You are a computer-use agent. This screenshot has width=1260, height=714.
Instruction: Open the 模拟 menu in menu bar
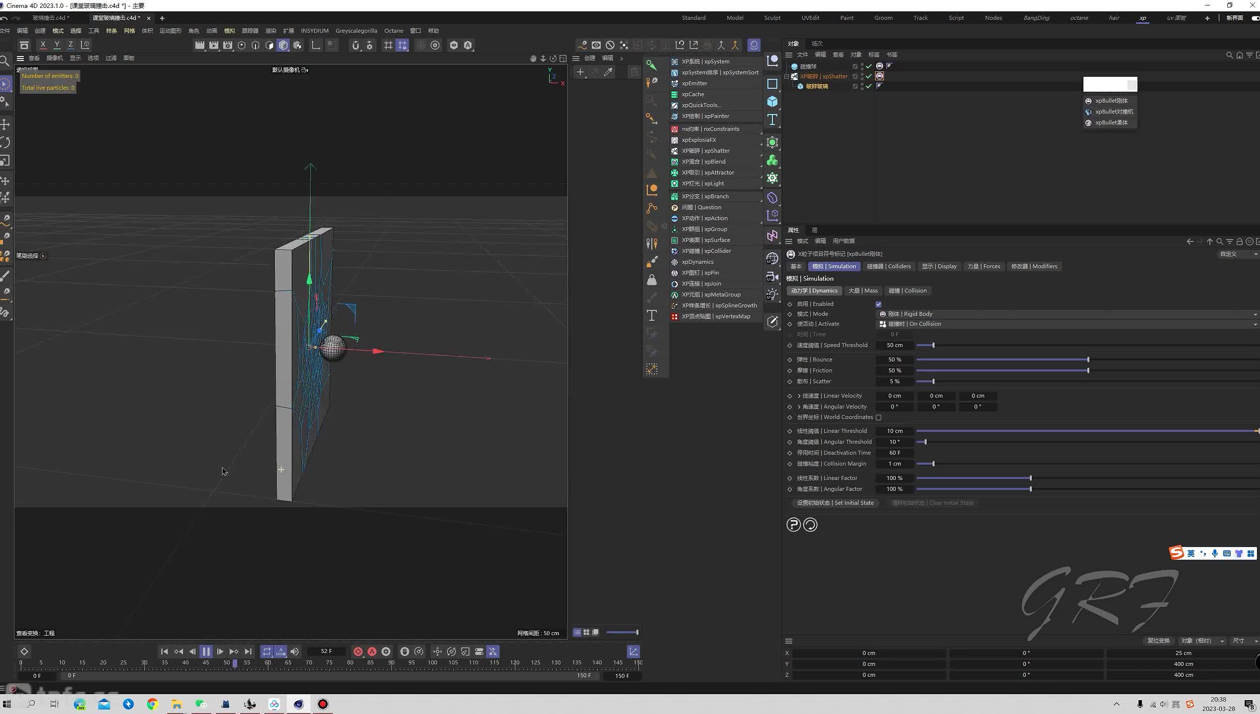pyautogui.click(x=229, y=31)
